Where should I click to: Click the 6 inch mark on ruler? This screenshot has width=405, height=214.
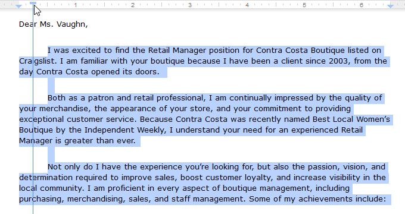pyautogui.click(x=362, y=5)
